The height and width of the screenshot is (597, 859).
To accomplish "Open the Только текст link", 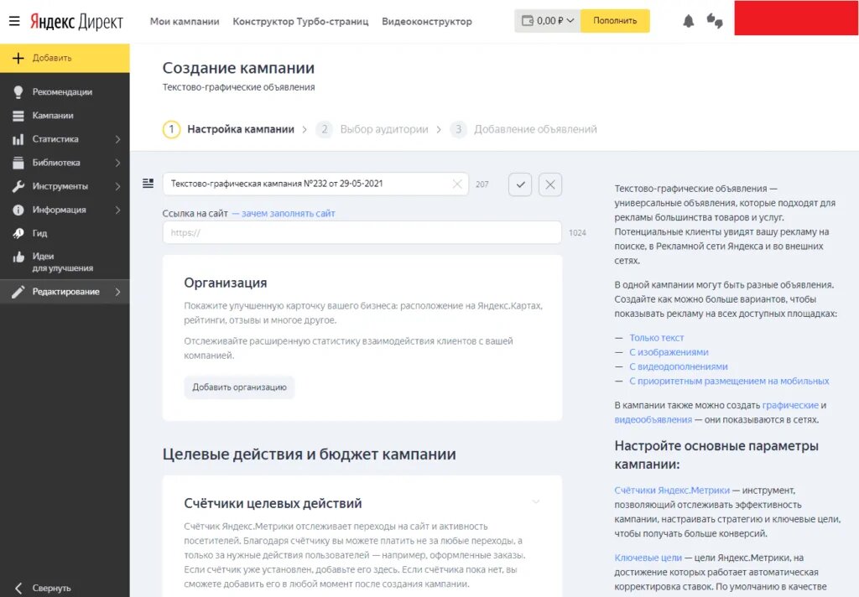I will click(656, 338).
